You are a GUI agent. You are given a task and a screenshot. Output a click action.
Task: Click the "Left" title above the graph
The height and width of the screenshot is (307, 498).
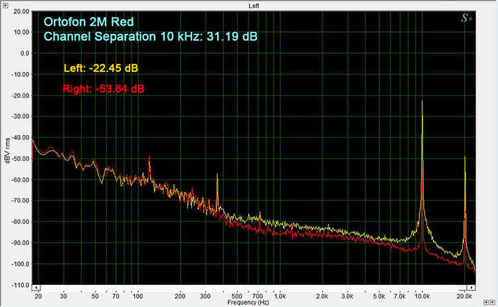click(254, 5)
